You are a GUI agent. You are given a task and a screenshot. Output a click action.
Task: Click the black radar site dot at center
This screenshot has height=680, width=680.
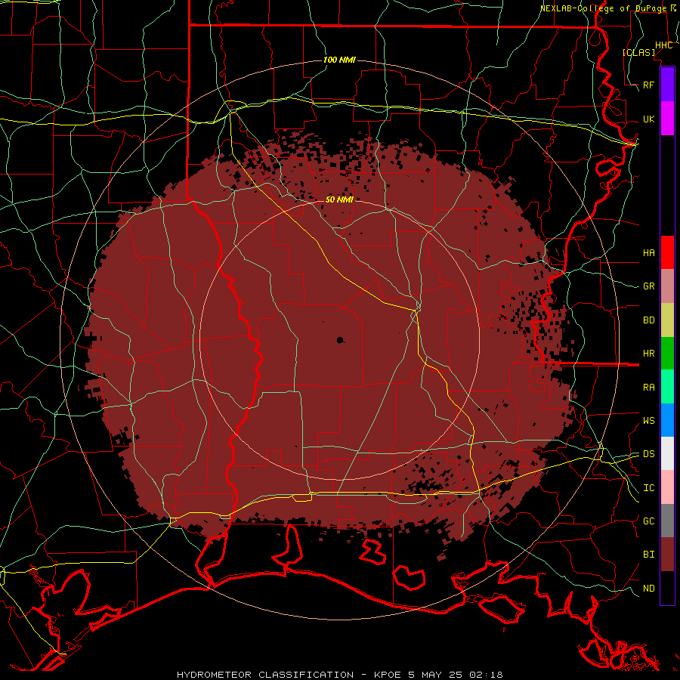341,340
